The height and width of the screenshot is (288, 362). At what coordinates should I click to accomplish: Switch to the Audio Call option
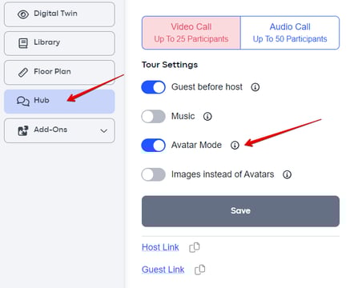(290, 33)
